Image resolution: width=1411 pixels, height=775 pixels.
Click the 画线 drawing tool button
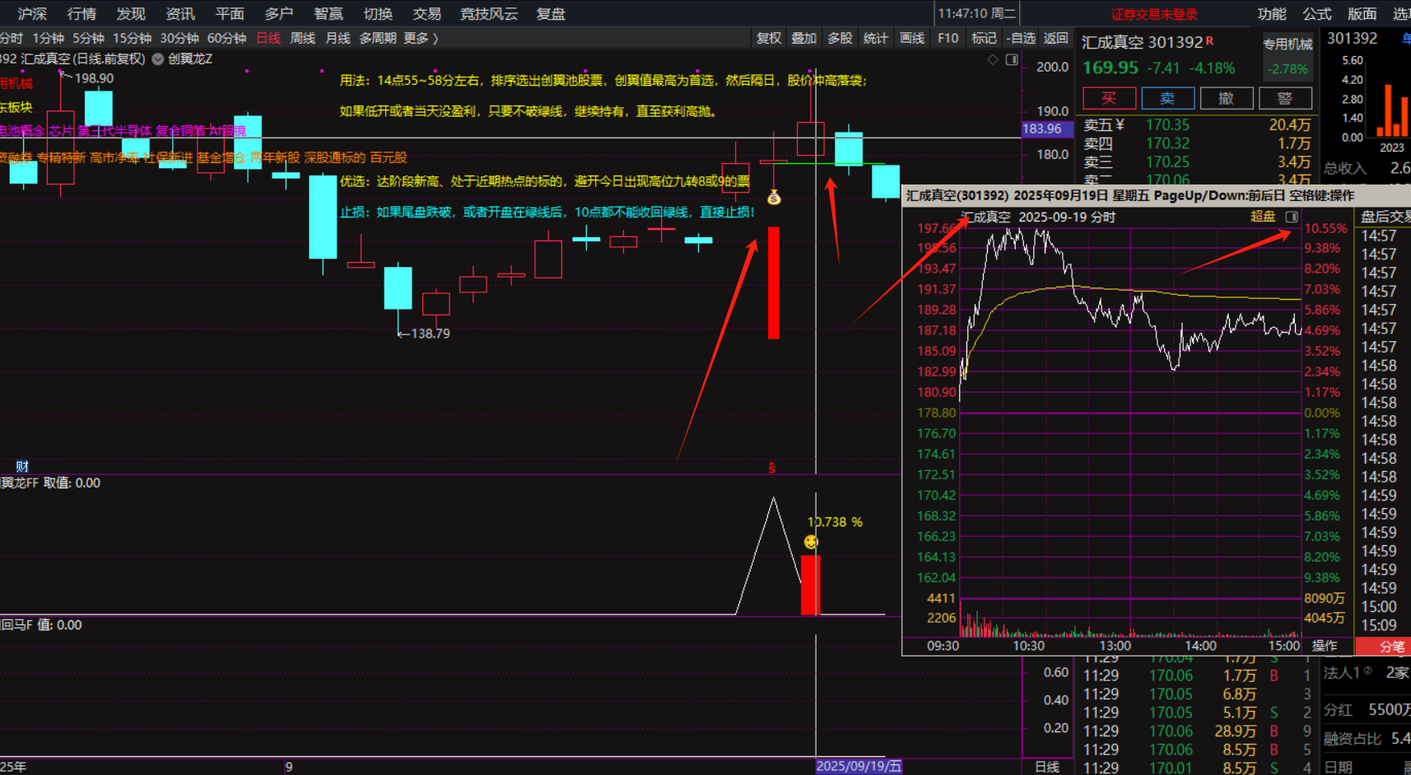pyautogui.click(x=911, y=38)
